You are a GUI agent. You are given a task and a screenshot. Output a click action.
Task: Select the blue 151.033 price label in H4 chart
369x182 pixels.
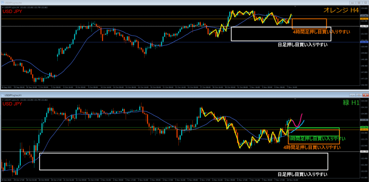pos(364,42)
